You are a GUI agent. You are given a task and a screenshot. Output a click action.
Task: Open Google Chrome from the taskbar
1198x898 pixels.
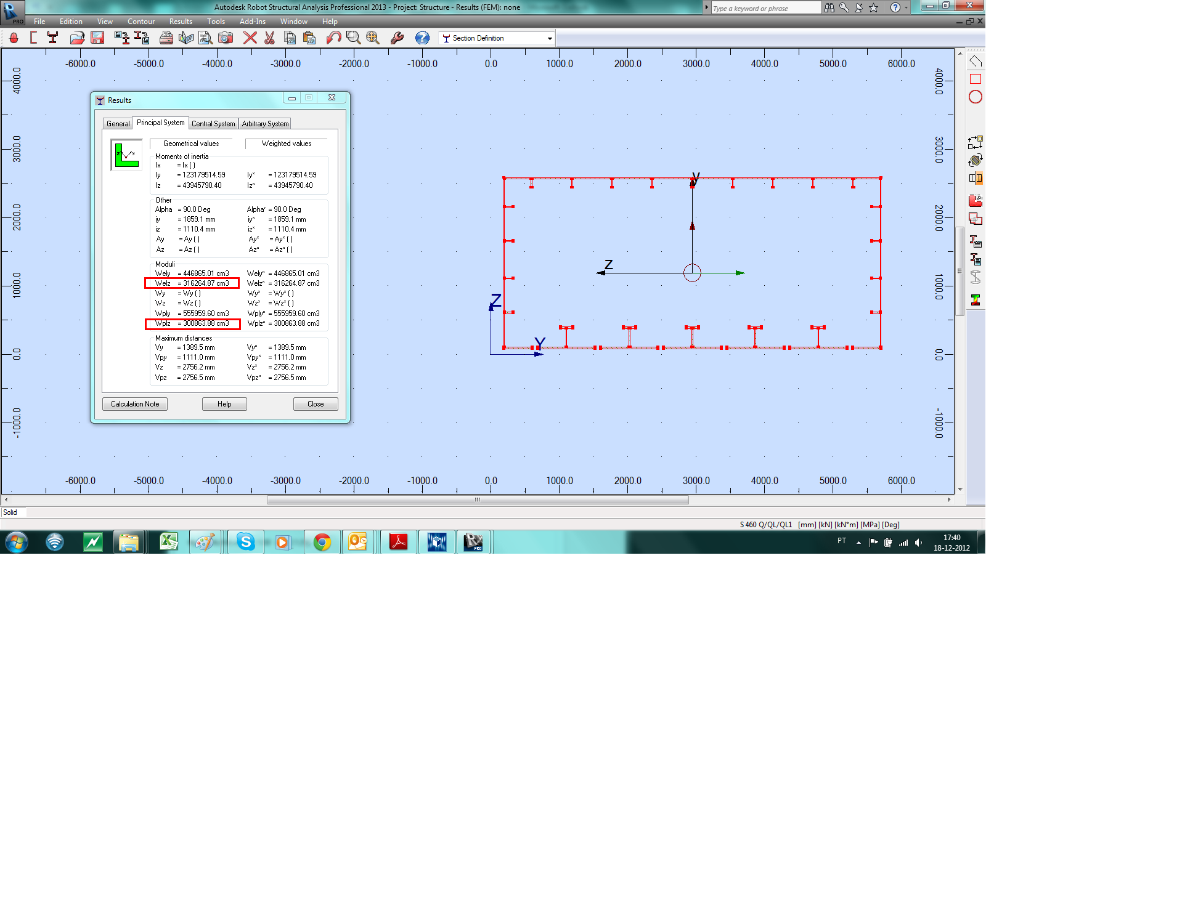[x=322, y=542]
